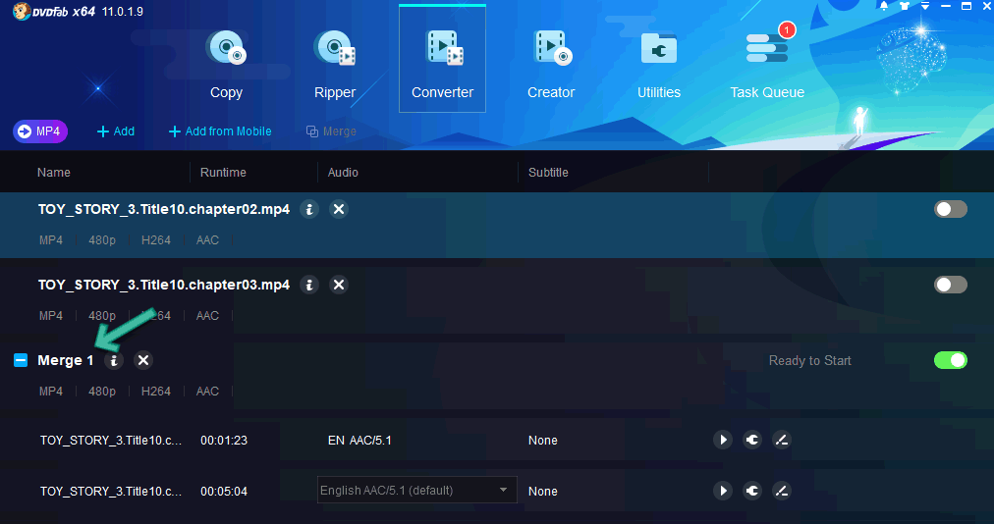Open the Creator module

pyautogui.click(x=551, y=65)
